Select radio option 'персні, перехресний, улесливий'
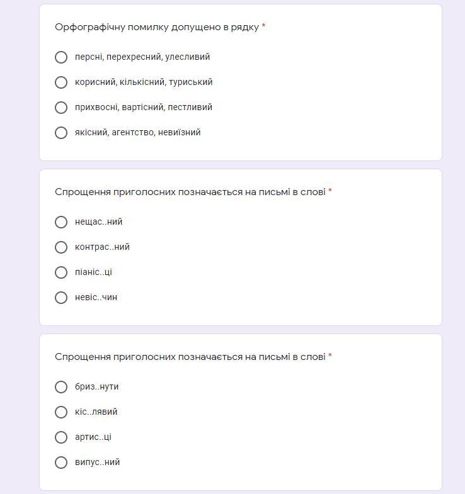Screen dimensions: 465x494 click(x=61, y=57)
